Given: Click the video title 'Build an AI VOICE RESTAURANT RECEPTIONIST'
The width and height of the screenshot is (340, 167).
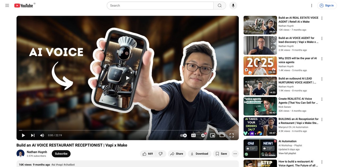Looking at the screenshot, I should click(72, 145).
